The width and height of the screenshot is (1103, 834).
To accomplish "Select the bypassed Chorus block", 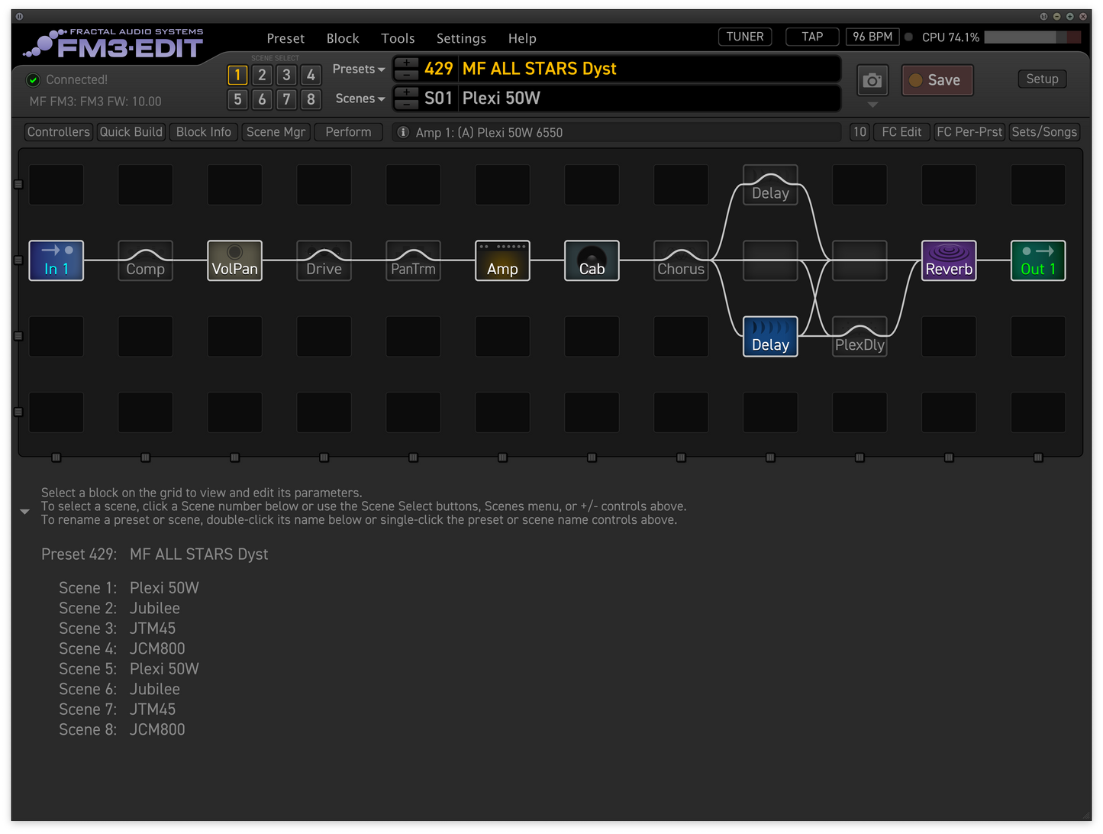I will (681, 260).
